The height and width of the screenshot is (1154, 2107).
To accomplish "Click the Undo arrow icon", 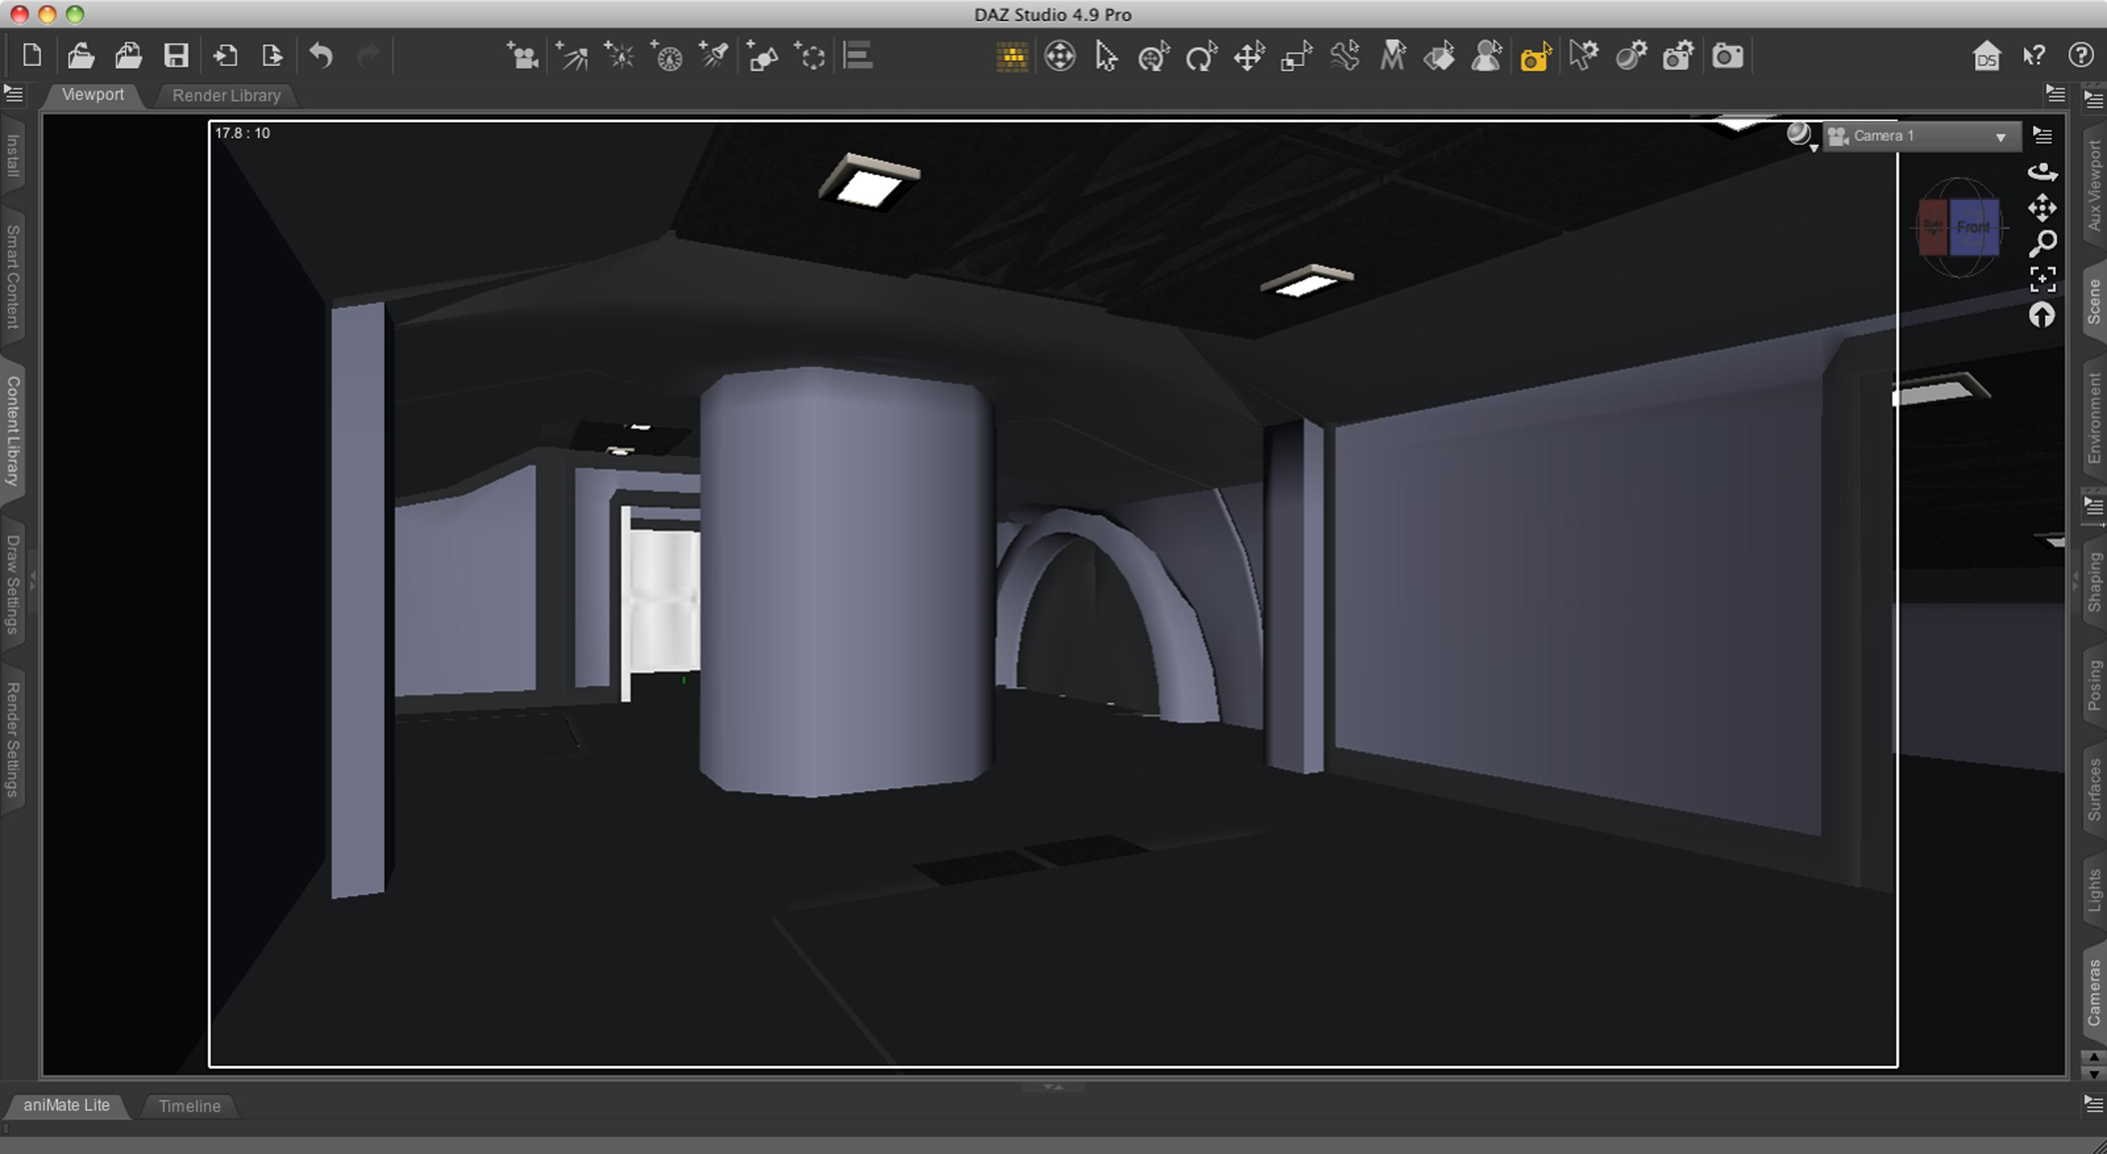I will [320, 57].
